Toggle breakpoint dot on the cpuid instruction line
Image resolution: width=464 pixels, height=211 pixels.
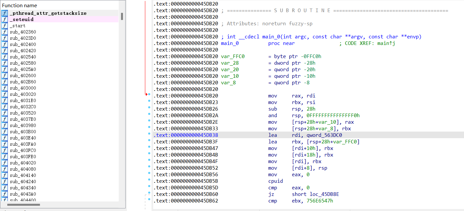[x=149, y=180]
